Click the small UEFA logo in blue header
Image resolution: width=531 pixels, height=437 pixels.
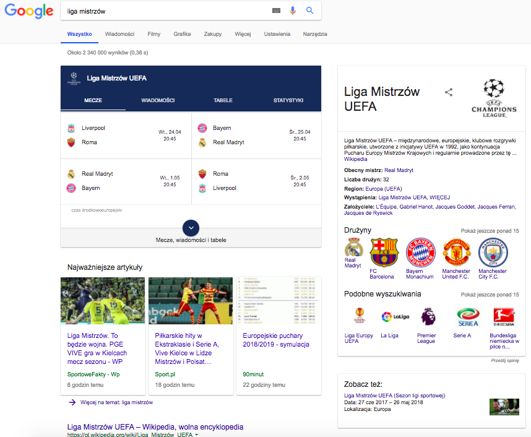click(x=74, y=78)
